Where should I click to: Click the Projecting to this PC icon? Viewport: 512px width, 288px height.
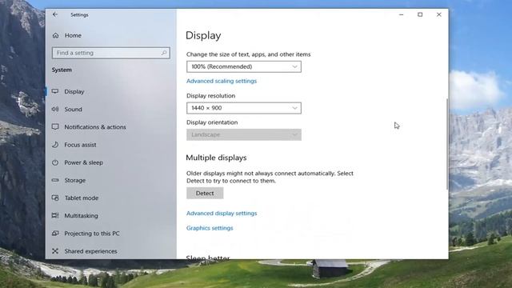tap(55, 233)
